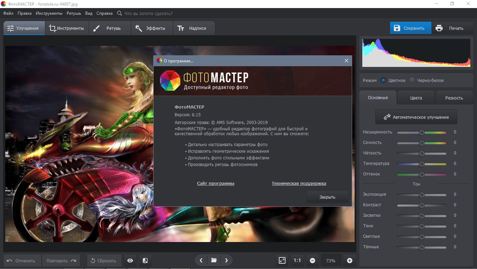This screenshot has width=477, height=269.
Task: Click the Сайт программы link
Action: click(216, 183)
